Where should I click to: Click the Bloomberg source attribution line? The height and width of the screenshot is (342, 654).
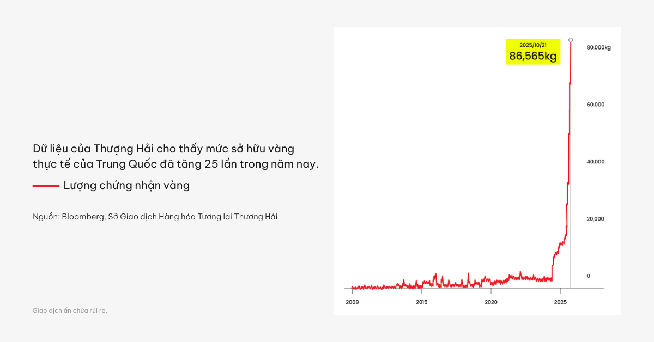tap(155, 217)
